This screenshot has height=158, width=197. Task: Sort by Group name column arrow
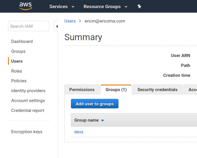click(103, 121)
